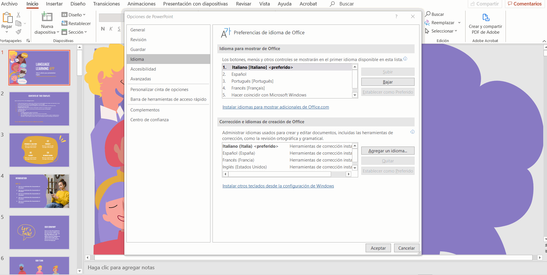Click right arrow of authoring list horizontal scrollbar
The image size is (547, 275).
[x=349, y=174]
